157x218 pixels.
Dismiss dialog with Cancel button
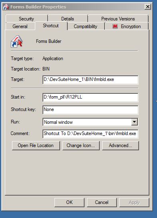(x=102, y=202)
